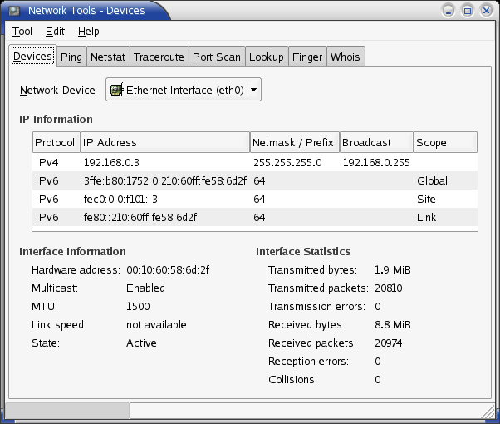Switch to the Ping tab
500x424 pixels.
(71, 57)
